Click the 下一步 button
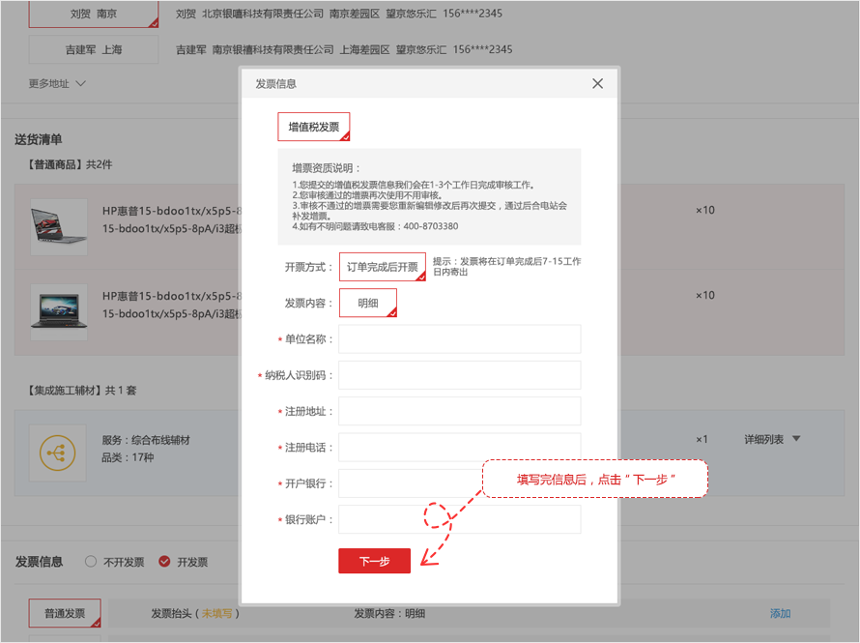Screen dimensions: 860x643 [x=374, y=561]
